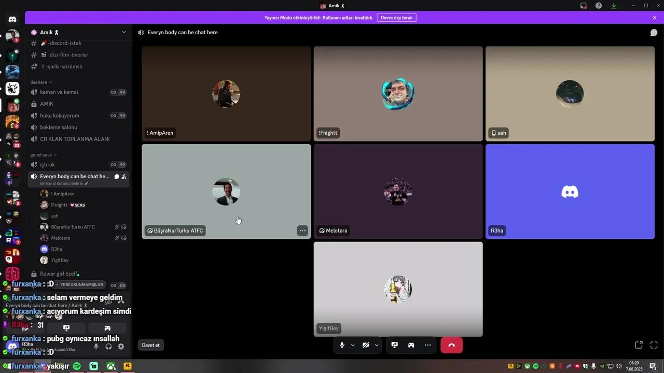
Task: Open !Fnightt video tile
Action: (x=398, y=94)
